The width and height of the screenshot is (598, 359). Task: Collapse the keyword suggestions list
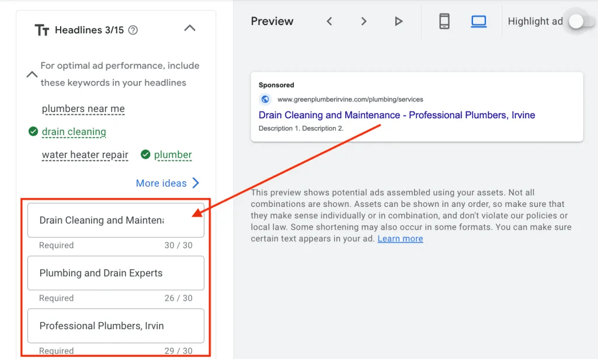32,75
